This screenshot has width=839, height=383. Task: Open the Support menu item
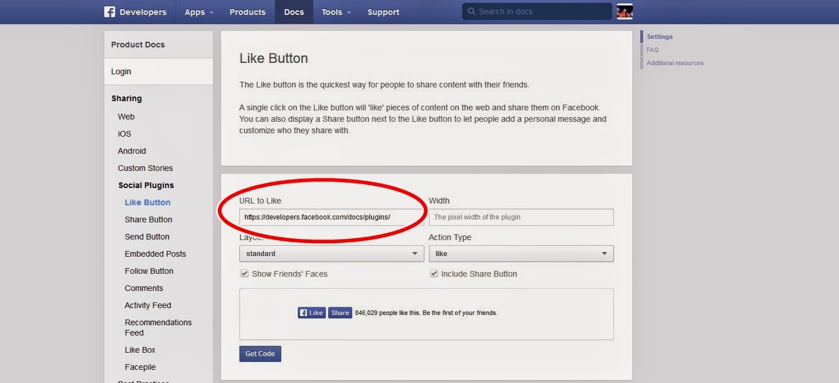click(383, 12)
